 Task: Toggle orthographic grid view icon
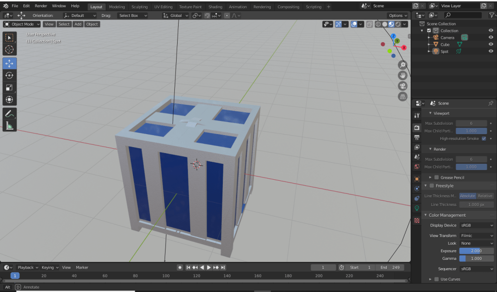click(402, 97)
